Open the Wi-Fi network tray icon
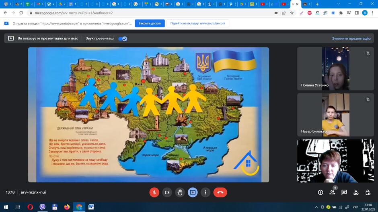This screenshot has height=212, width=378. [340, 207]
